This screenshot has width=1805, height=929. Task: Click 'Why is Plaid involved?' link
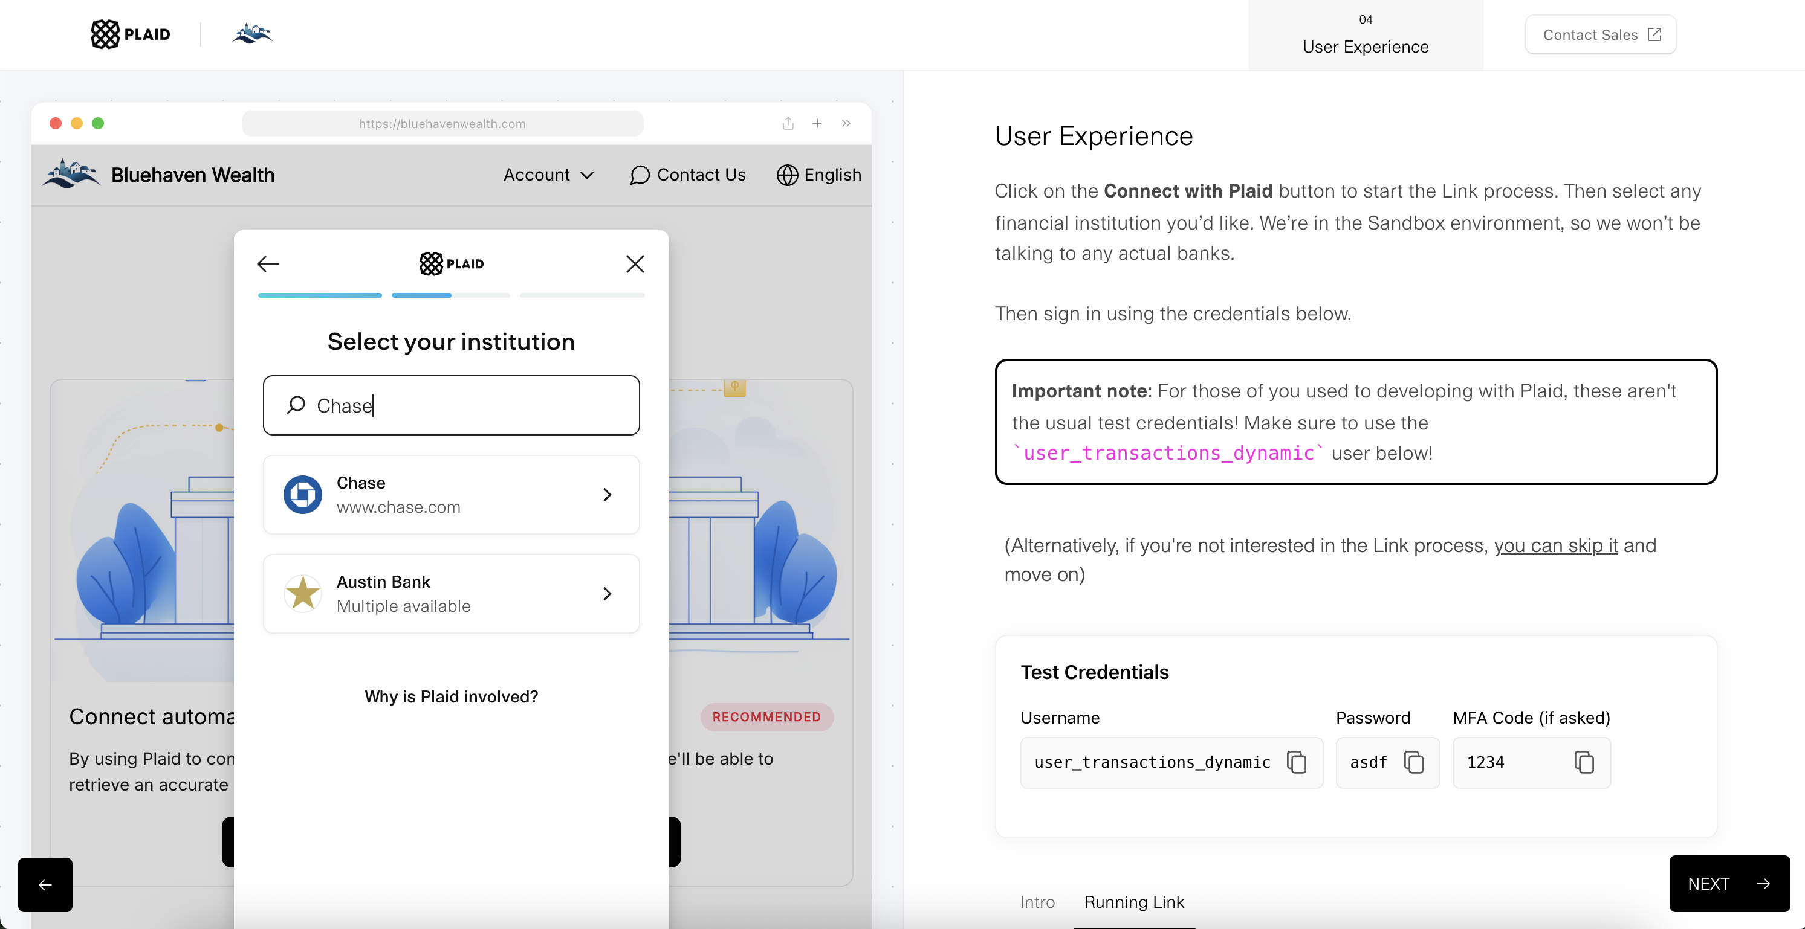click(451, 696)
